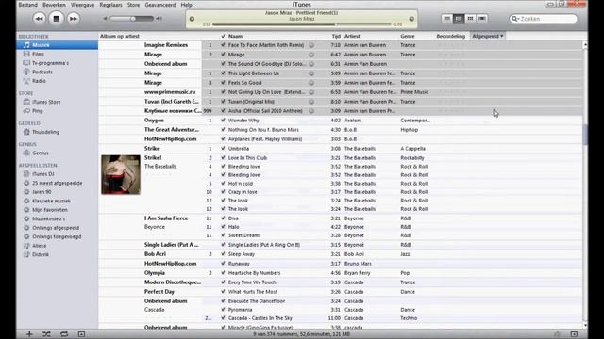Uncheck the Runaway track checkbox
The width and height of the screenshot is (604, 339).
point(223,264)
